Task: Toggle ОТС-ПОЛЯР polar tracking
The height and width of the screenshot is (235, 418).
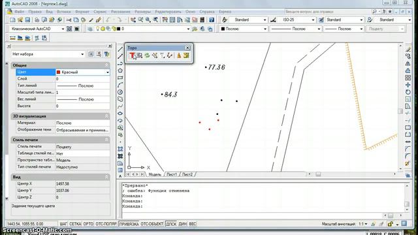Action: [x=106, y=224]
